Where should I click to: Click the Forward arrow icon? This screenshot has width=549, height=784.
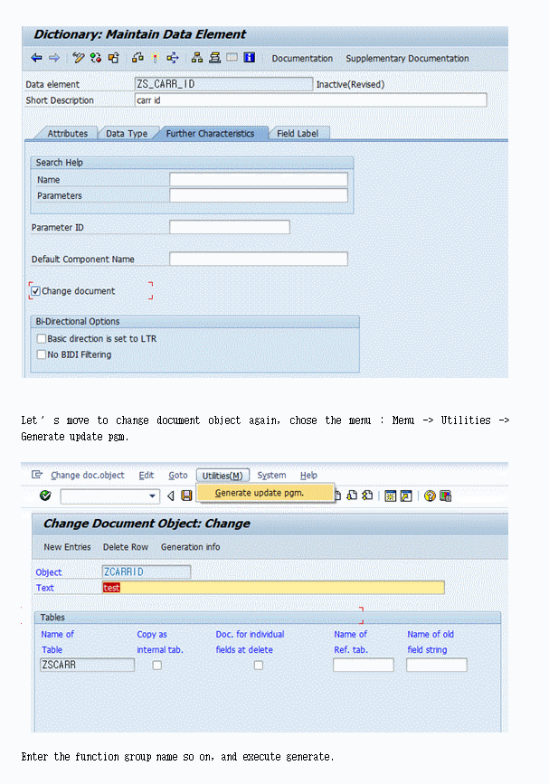click(x=54, y=58)
